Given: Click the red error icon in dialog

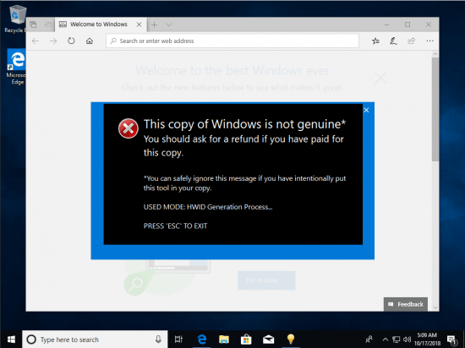Looking at the screenshot, I should (129, 128).
